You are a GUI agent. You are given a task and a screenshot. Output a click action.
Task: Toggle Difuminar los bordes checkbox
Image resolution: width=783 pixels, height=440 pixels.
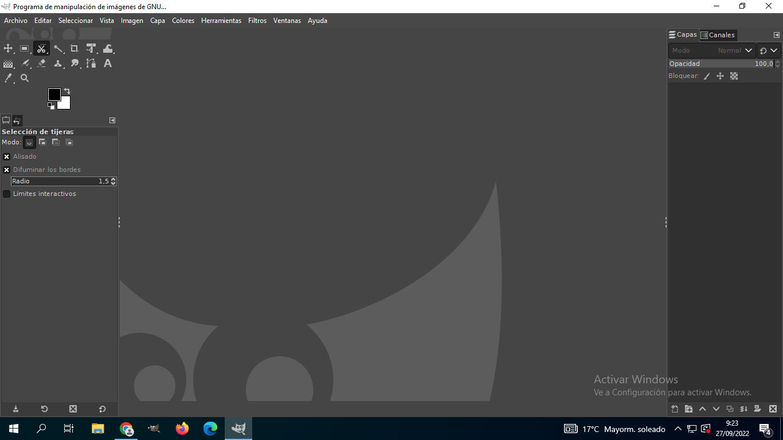(7, 170)
